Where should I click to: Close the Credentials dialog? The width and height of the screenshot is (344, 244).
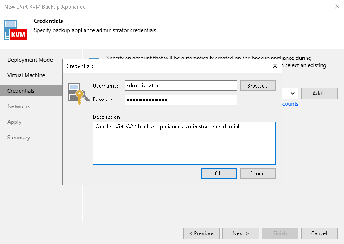[275, 66]
